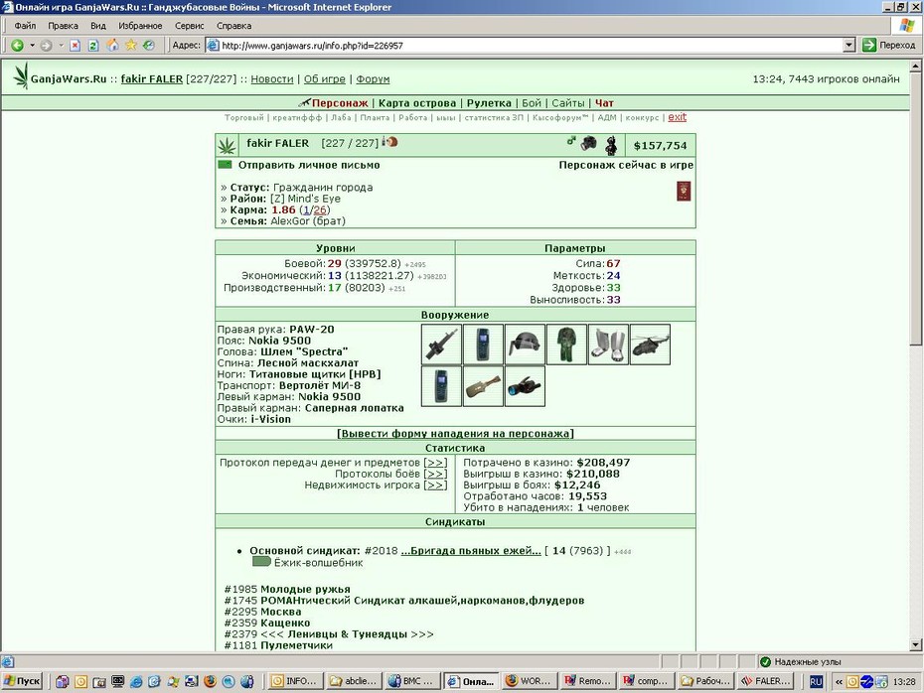Click the browser Home toolbar icon
This screenshot has height=693, width=924.
112,46
